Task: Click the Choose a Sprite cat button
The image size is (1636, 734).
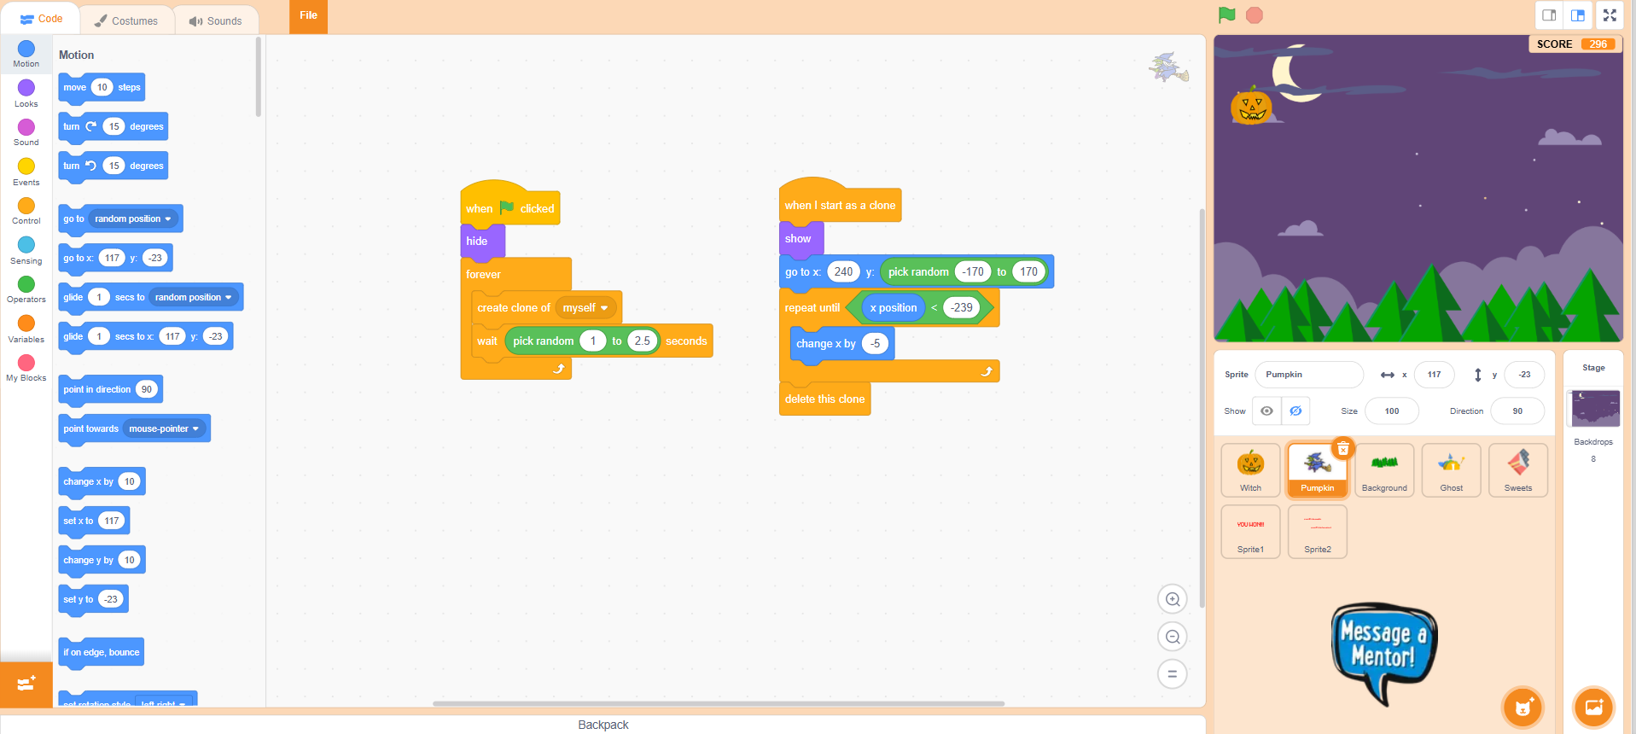Action: pos(1523,707)
